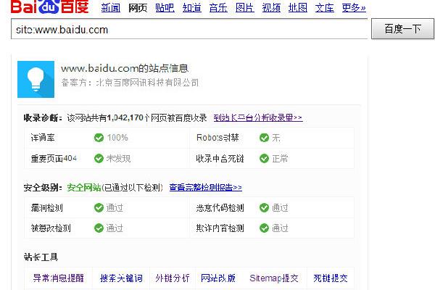The width and height of the screenshot is (435, 290).
Task: Click the 未发现 status text
Action: [x=118, y=159]
